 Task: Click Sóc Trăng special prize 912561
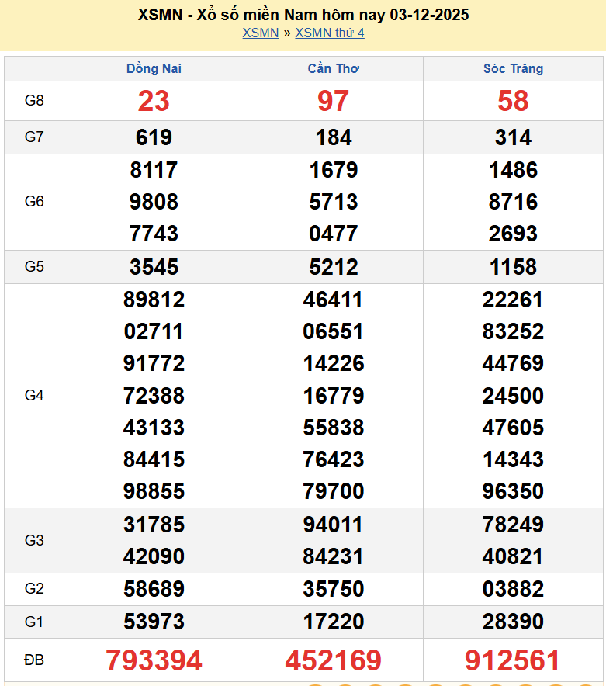point(513,660)
